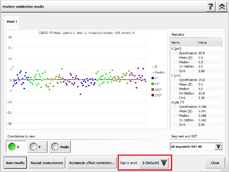This screenshot has height=172, width=229.
Task: Select Angle Mean row 0.041
Action: coord(196,111)
